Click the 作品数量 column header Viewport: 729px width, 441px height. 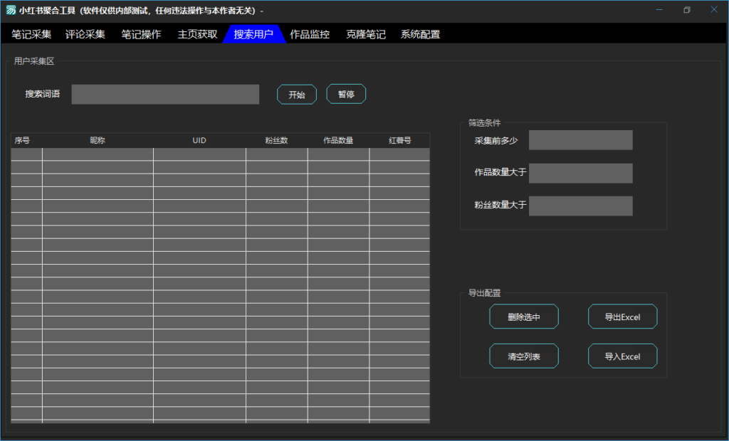point(338,140)
